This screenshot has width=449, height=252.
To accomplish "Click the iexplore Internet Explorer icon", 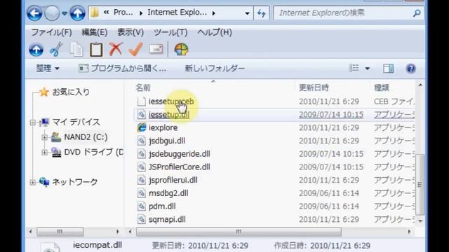I will pyautogui.click(x=142, y=127).
